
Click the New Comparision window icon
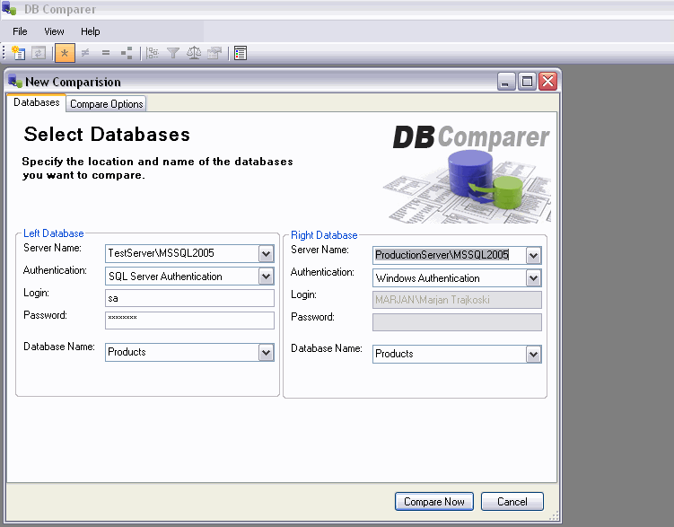coord(15,81)
